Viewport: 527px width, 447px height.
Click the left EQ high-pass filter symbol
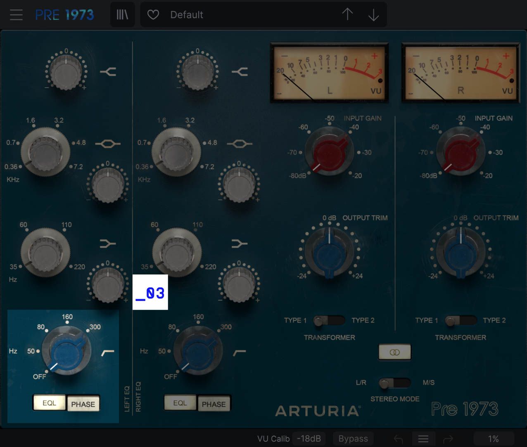pos(108,352)
